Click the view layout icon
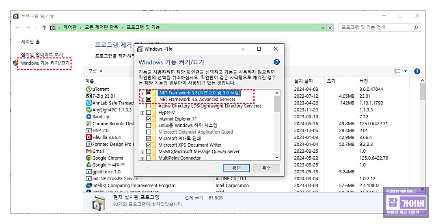Viewport: 436px width, 224px height. pyautogui.click(x=397, y=71)
